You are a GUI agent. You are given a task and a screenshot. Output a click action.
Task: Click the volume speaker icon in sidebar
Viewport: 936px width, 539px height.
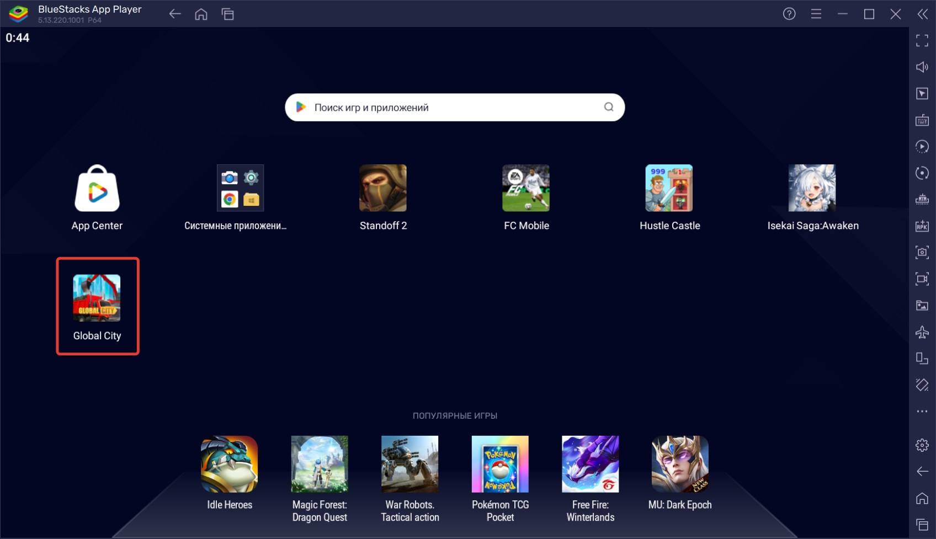pos(922,67)
